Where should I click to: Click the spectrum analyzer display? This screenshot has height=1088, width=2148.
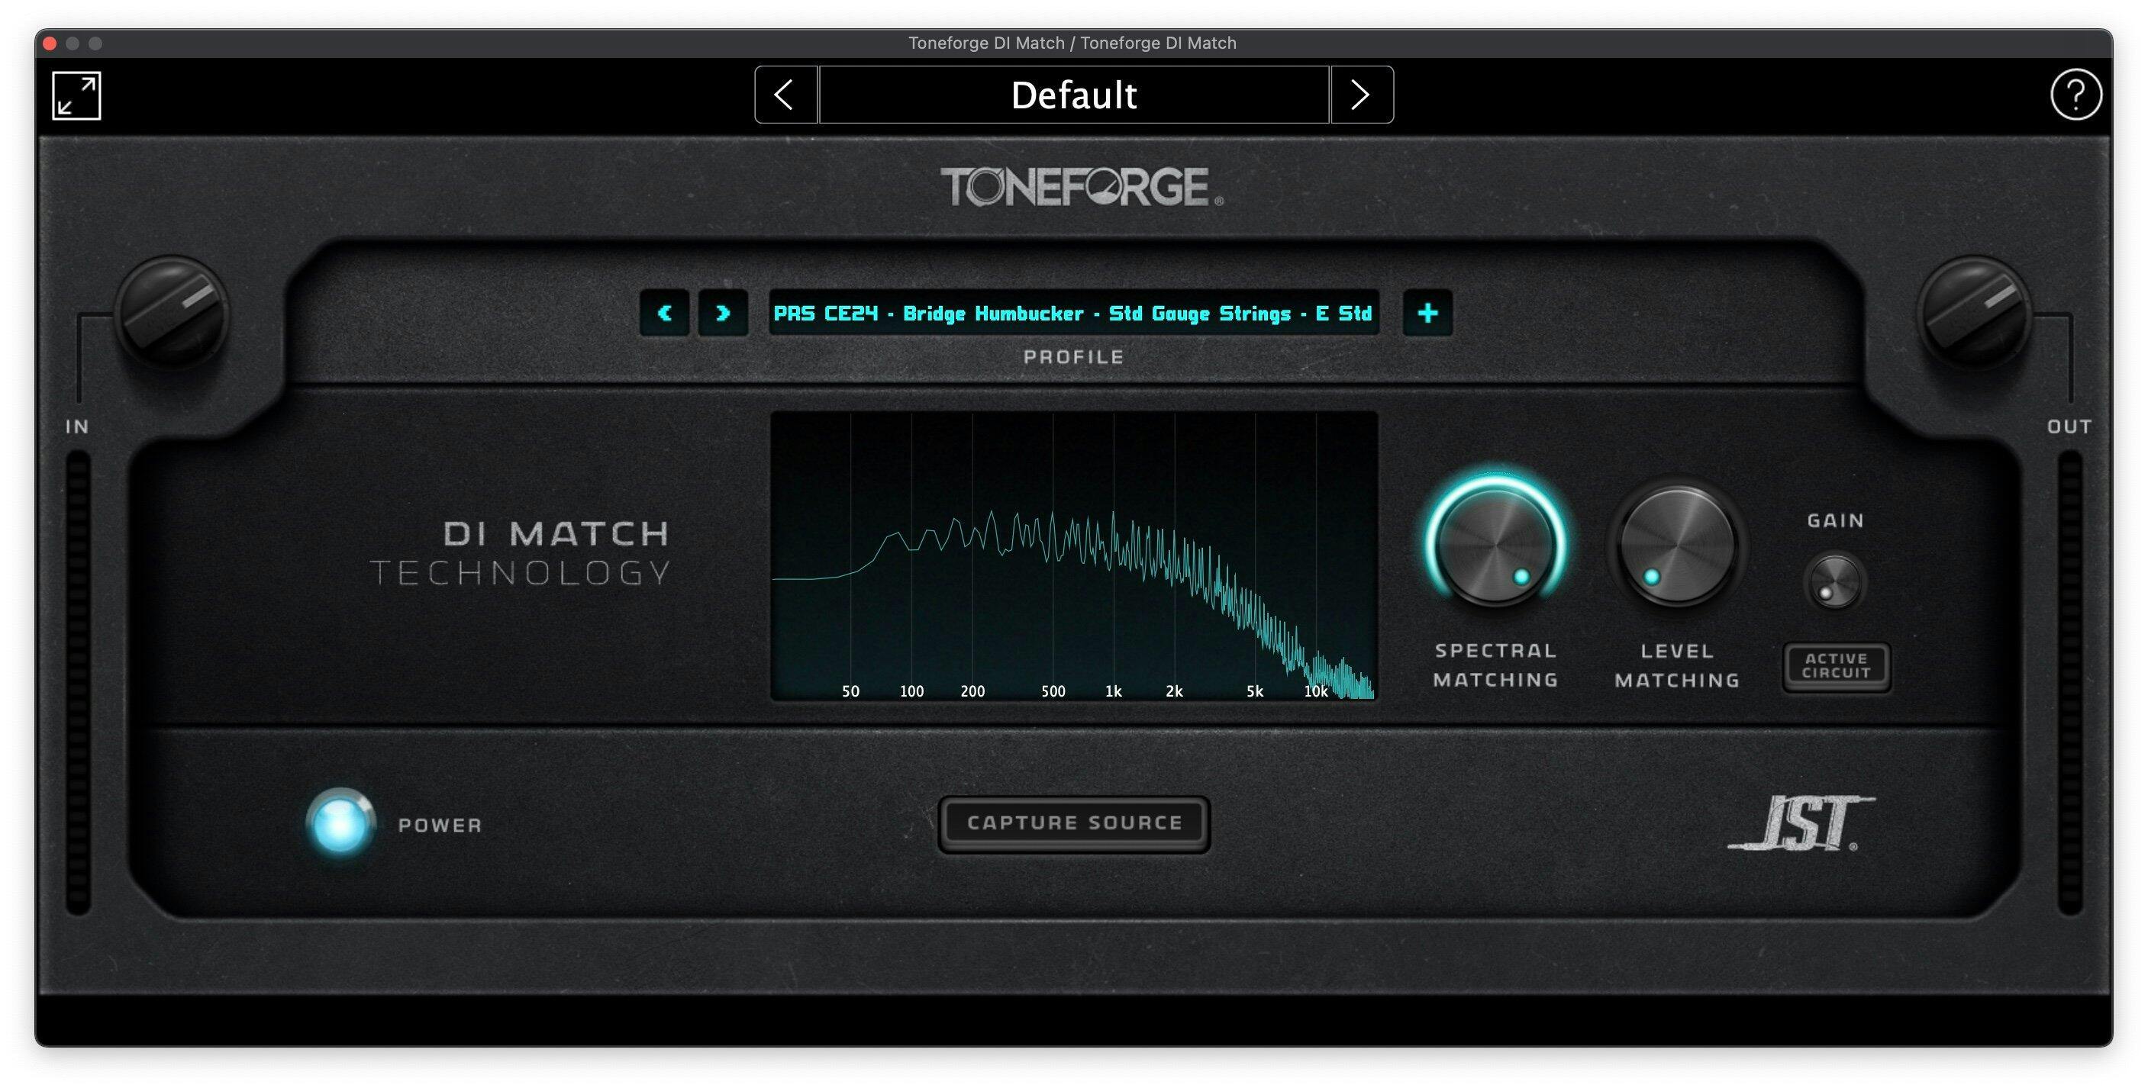(1073, 555)
